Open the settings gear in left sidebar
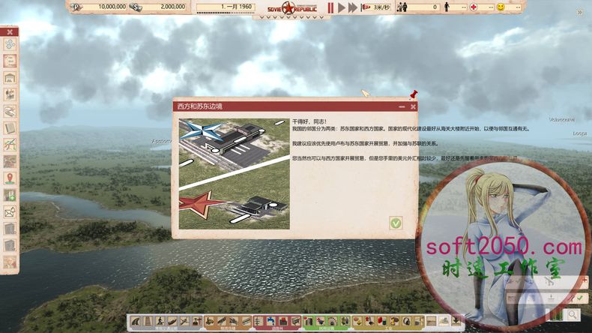The height and width of the screenshot is (333, 592). point(10,45)
